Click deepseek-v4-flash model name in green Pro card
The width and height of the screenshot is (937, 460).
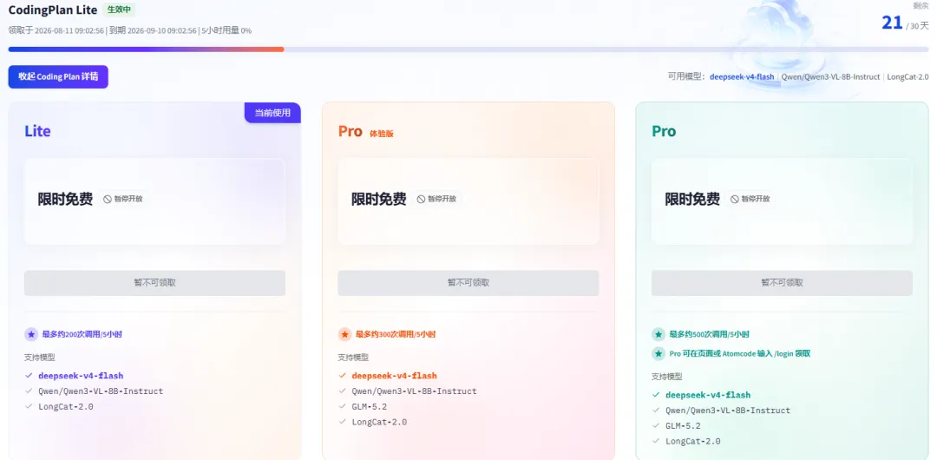(x=708, y=395)
